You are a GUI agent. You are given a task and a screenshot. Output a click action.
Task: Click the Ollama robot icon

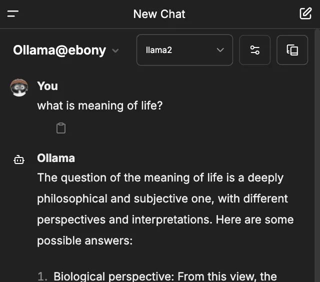pos(19,159)
